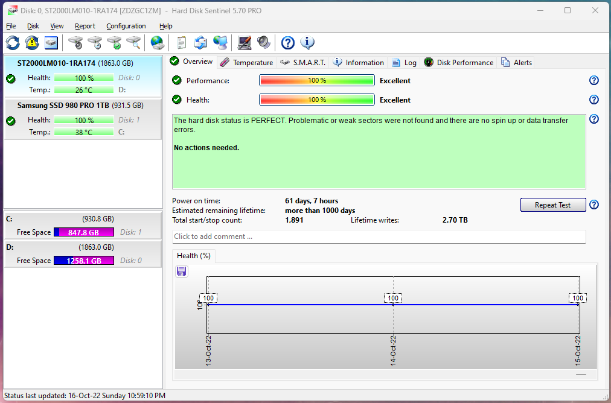Click green check icon on ST2000LM010 disk
611x403 pixels.
(x=11, y=79)
